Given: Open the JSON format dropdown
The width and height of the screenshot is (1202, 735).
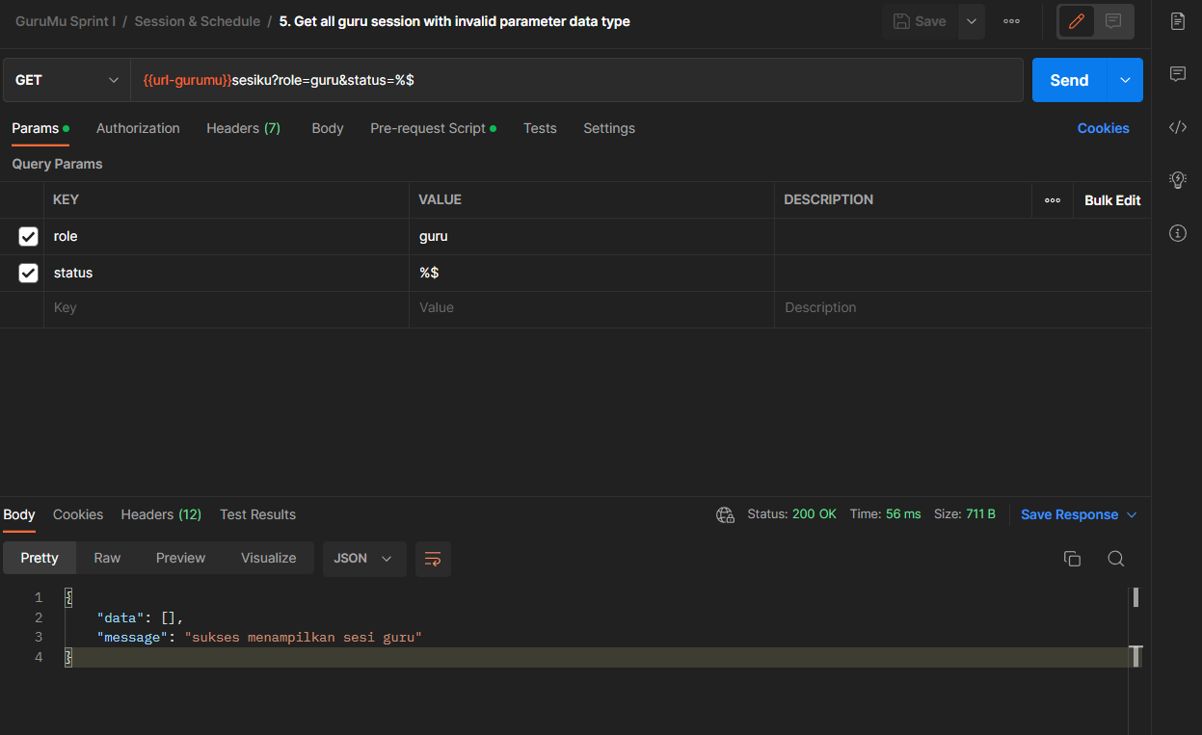Looking at the screenshot, I should (363, 559).
